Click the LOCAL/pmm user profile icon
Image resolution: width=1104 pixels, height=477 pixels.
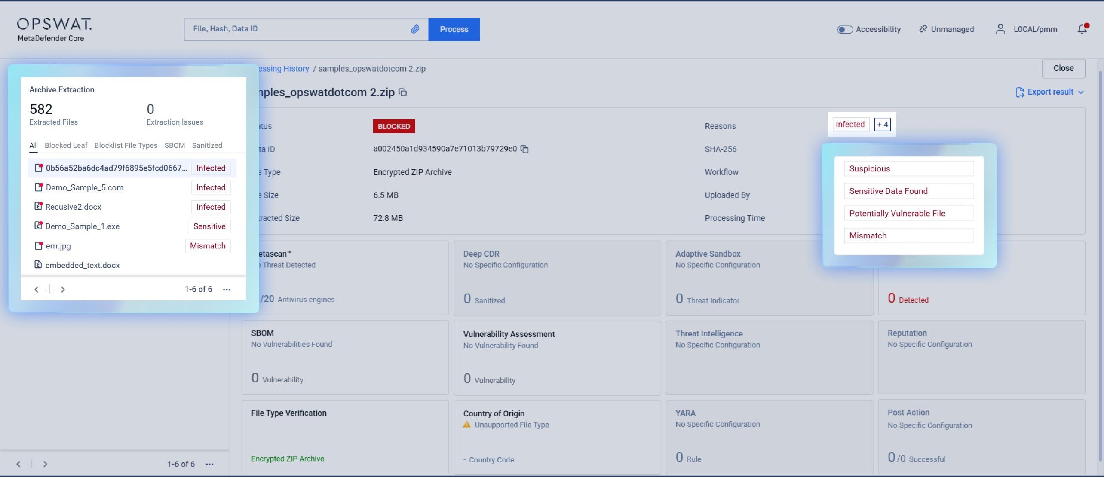point(1000,29)
